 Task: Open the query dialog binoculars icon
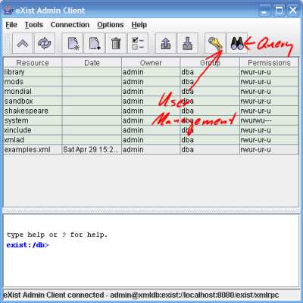(x=237, y=43)
